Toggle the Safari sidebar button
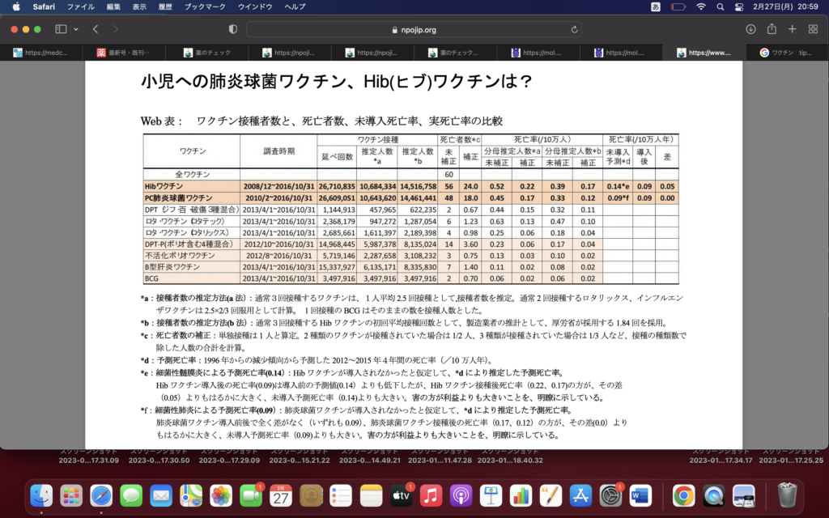Screen dimensions: 829x518 61,29
